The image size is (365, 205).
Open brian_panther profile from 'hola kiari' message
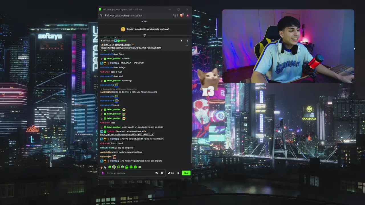pyautogui.click(x=114, y=58)
